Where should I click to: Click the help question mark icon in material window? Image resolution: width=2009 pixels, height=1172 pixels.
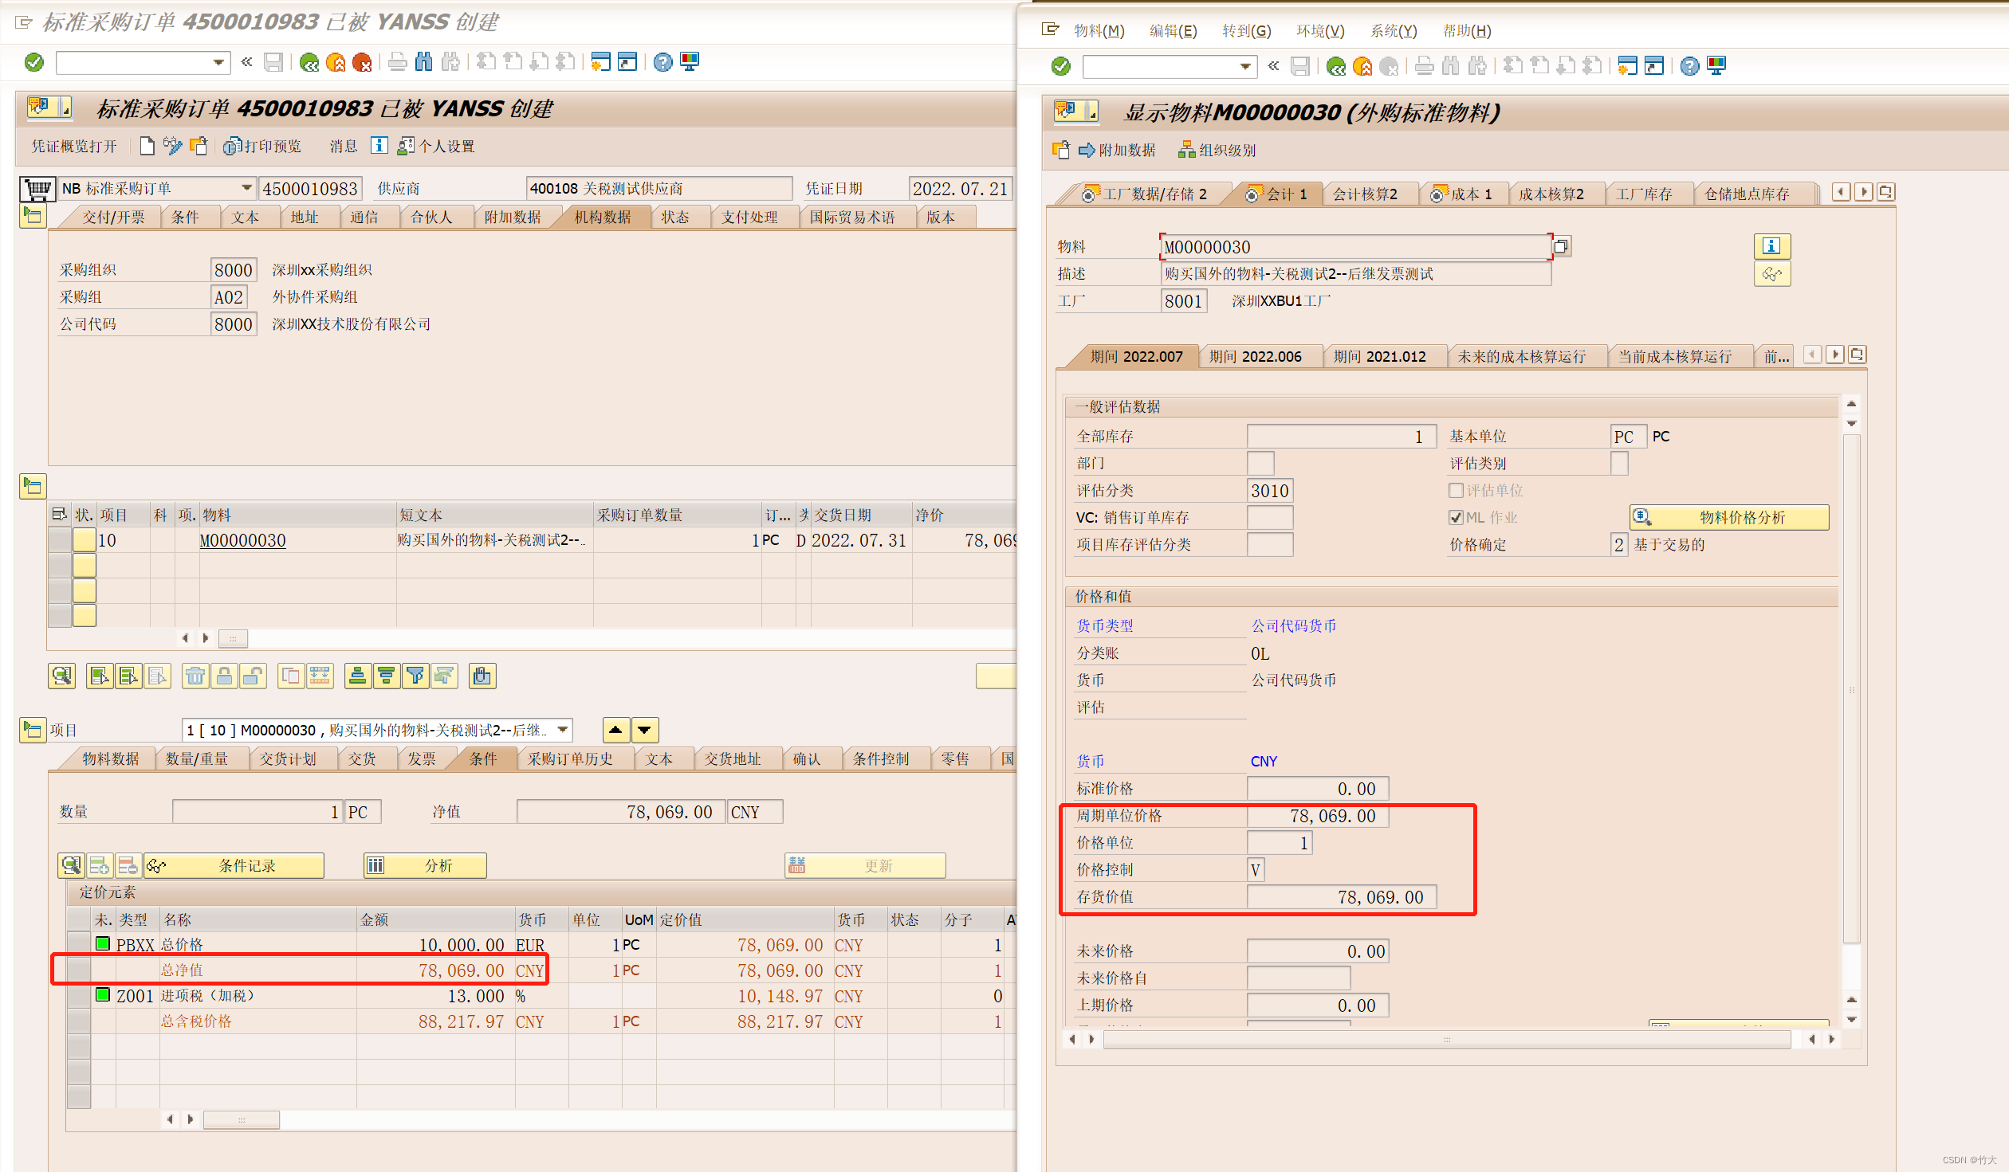coord(1689,66)
